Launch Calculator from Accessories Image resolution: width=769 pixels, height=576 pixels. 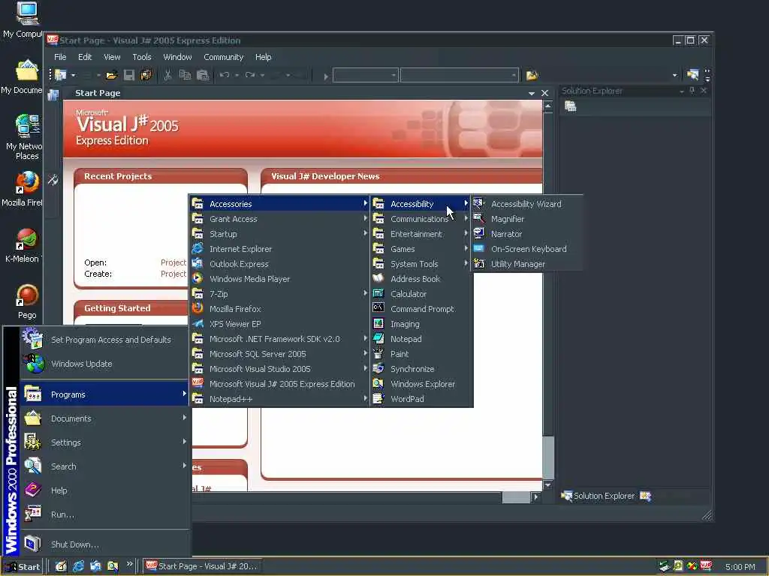pos(421,294)
